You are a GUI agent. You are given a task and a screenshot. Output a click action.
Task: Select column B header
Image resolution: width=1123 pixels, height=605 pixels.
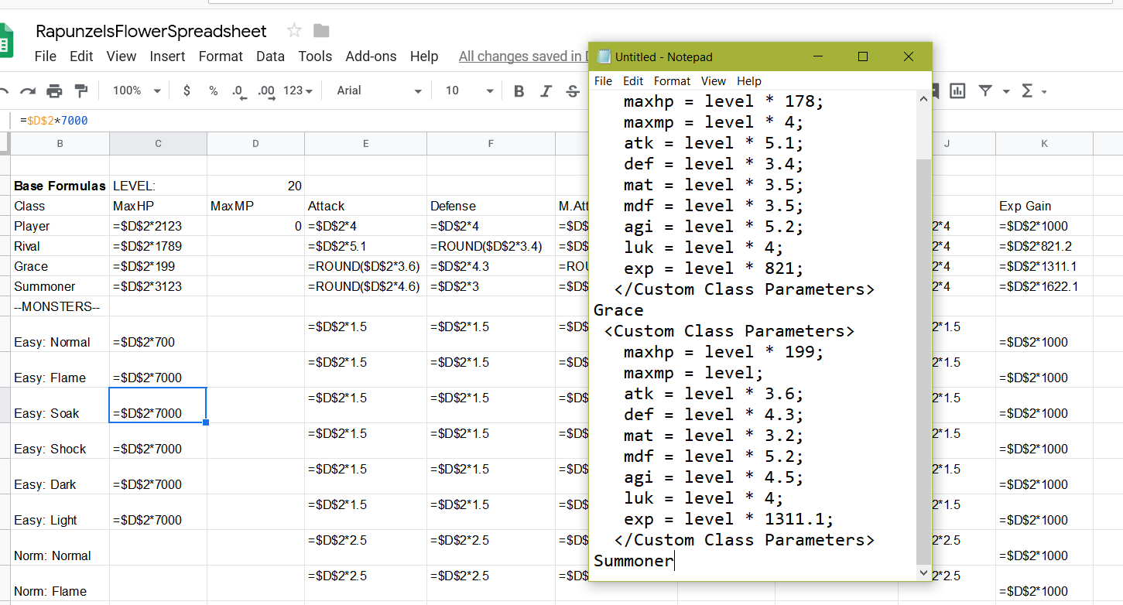pyautogui.click(x=60, y=143)
